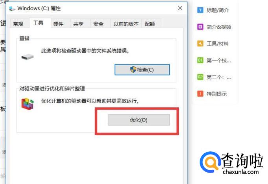Click the 检查(C) button
Viewport: 268px width, 184px height.
click(x=142, y=70)
